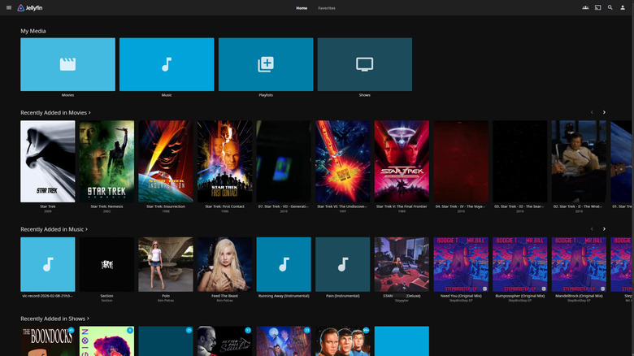The height and width of the screenshot is (356, 634).
Task: Open the Star Trek original series show poster
Action: [x=343, y=341]
